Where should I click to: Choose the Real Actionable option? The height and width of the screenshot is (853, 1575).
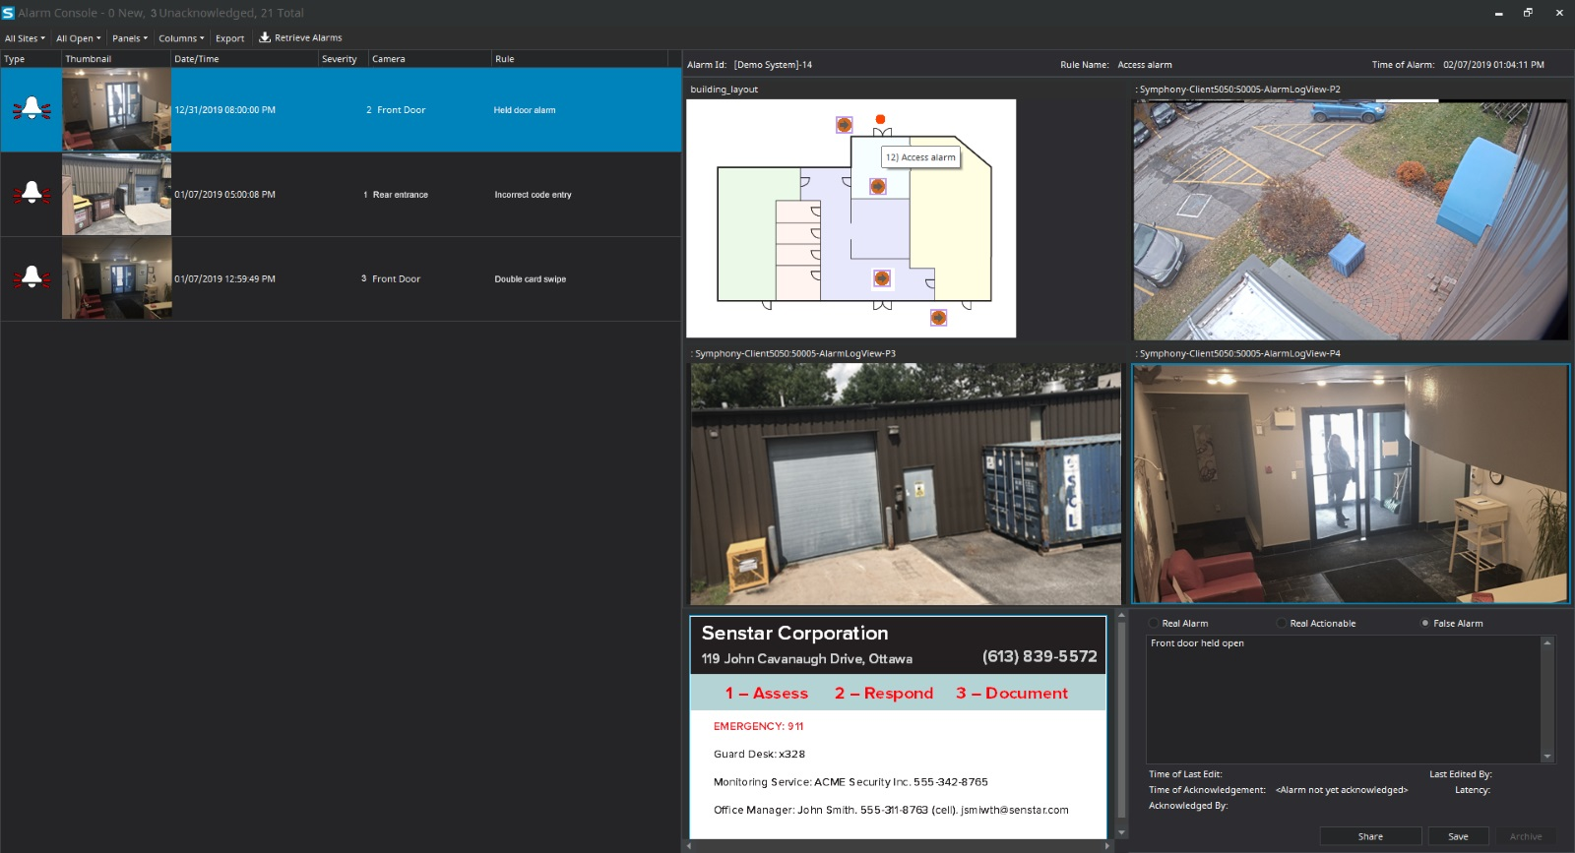click(1282, 623)
